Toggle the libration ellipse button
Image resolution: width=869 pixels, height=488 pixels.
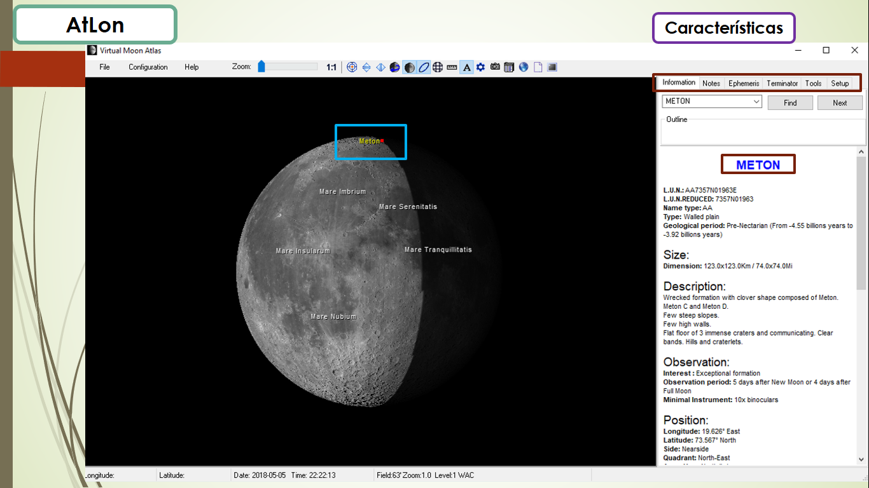click(424, 67)
